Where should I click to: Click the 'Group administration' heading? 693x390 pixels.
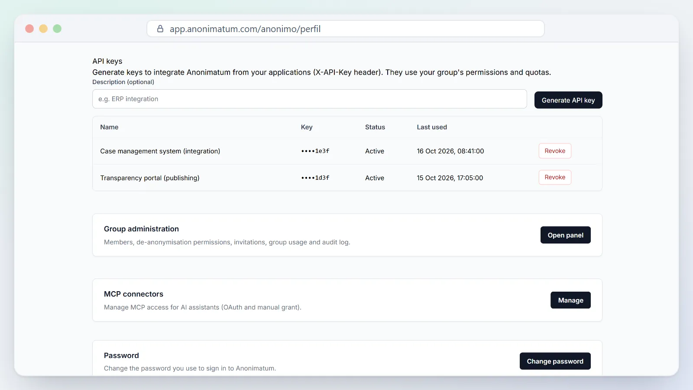pyautogui.click(x=141, y=229)
